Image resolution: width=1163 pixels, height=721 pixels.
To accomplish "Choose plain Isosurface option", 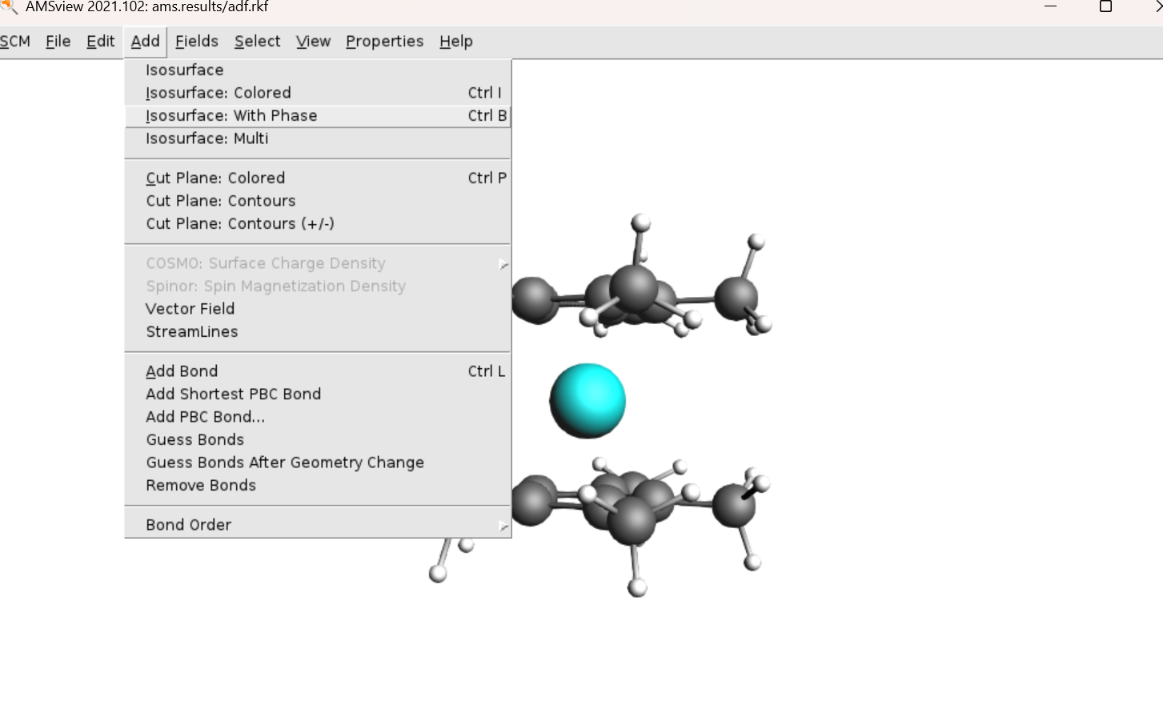I will pos(318,70).
